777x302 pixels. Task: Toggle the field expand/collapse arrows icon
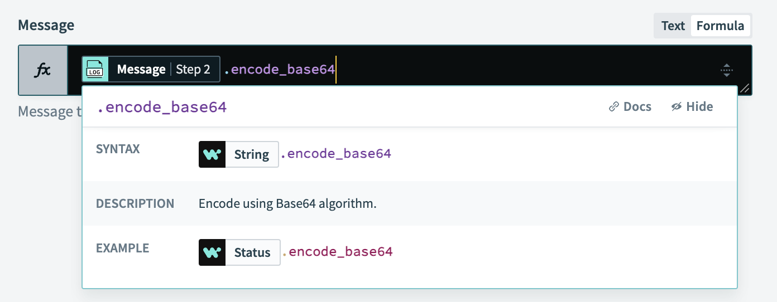click(x=726, y=70)
